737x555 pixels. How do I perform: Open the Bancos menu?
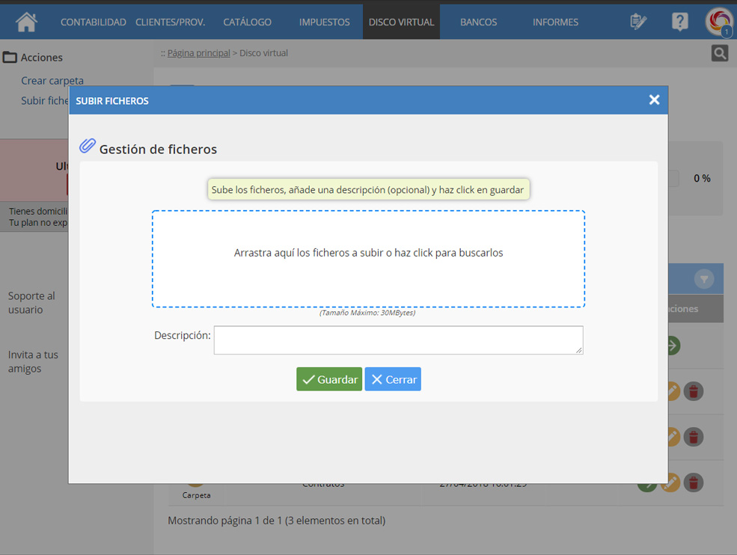point(478,22)
